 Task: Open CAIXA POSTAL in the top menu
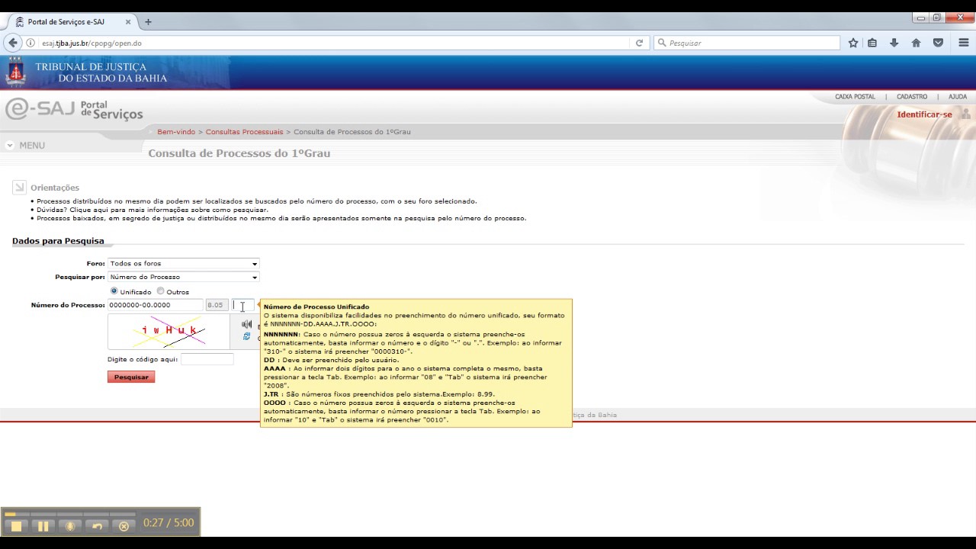coord(855,97)
